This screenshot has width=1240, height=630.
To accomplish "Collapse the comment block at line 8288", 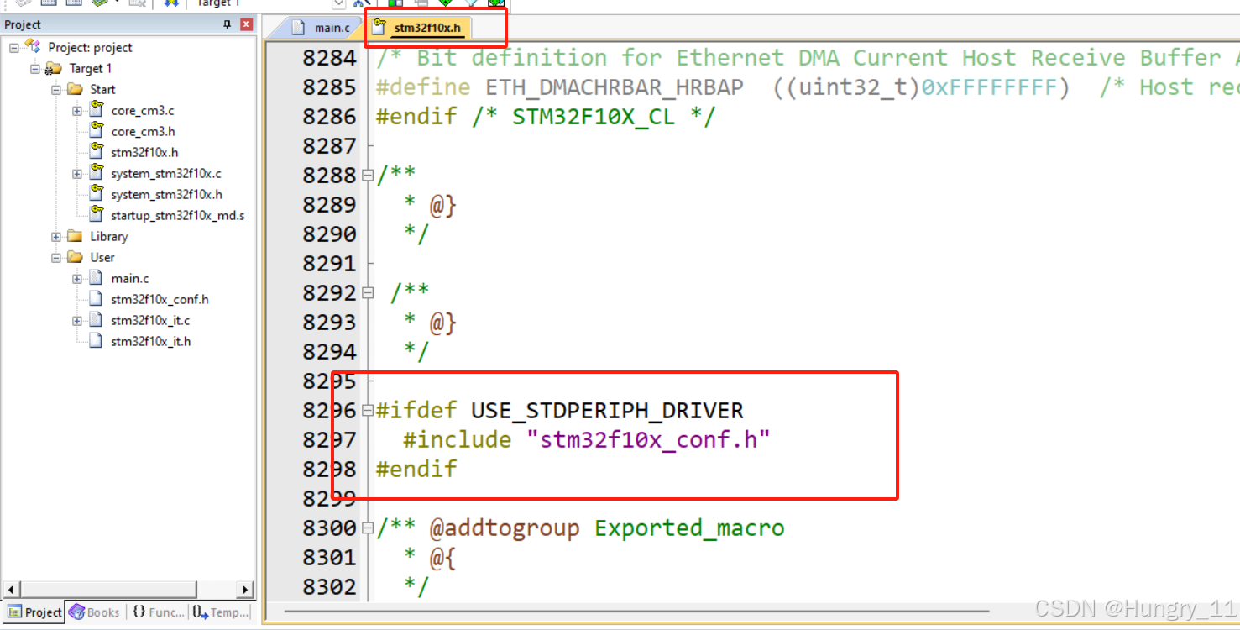I will tap(367, 176).
